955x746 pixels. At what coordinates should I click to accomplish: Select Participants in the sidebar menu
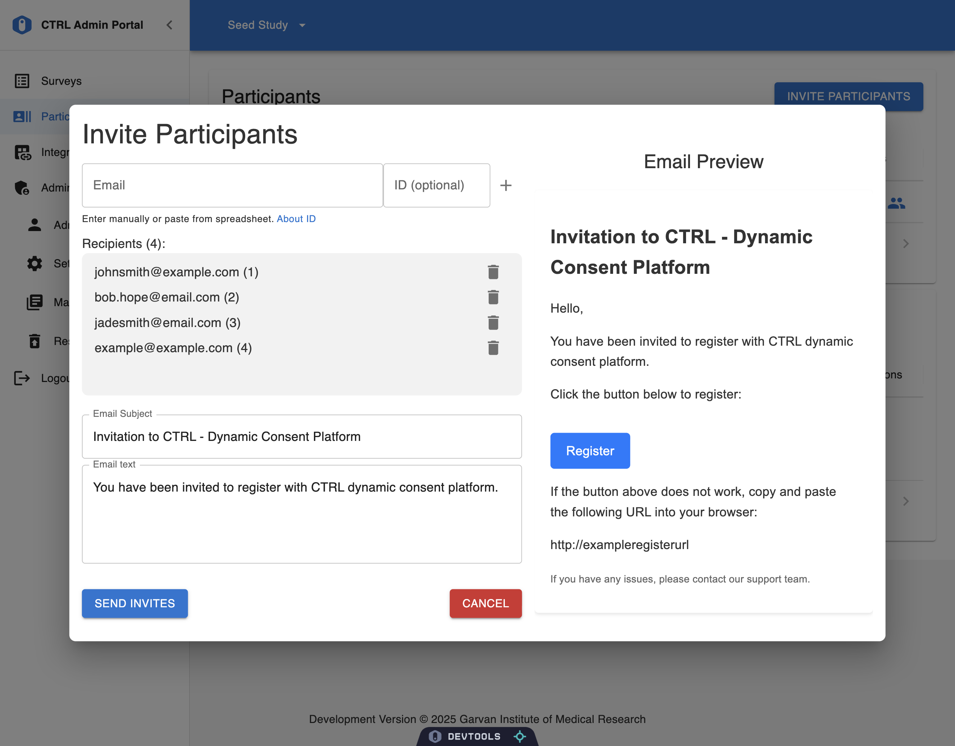[55, 117]
